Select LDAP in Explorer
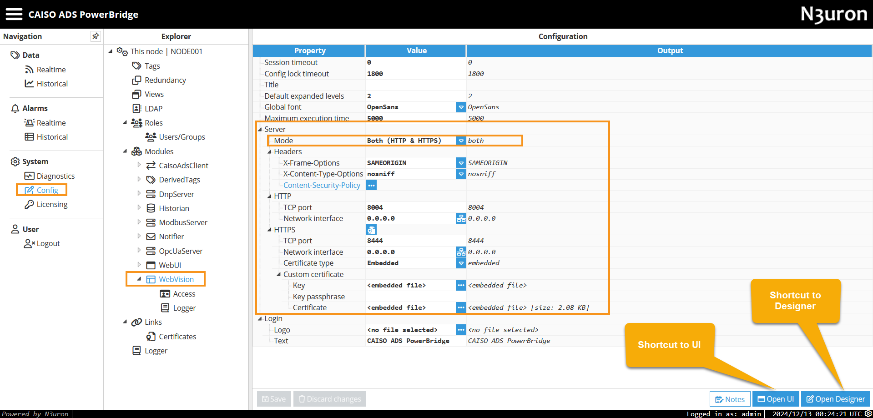The height and width of the screenshot is (418, 873). pyautogui.click(x=147, y=109)
